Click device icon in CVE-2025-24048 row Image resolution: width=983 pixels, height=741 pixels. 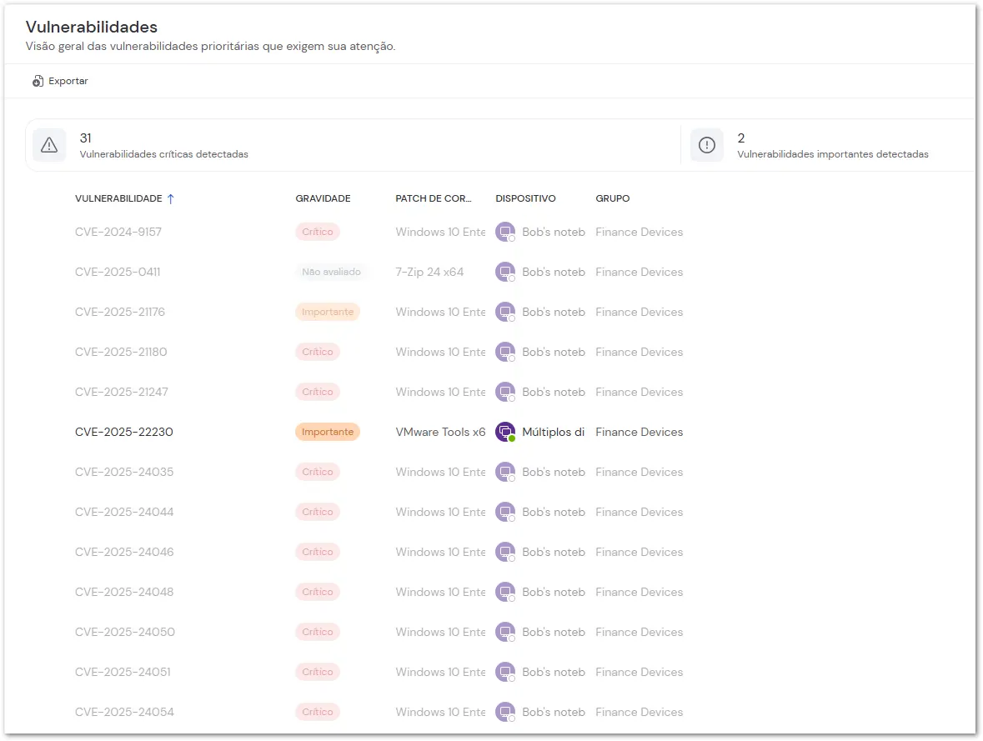tap(505, 593)
